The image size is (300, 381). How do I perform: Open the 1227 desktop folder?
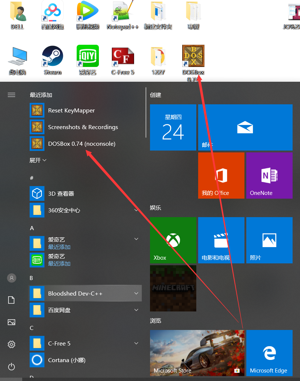pos(158,61)
